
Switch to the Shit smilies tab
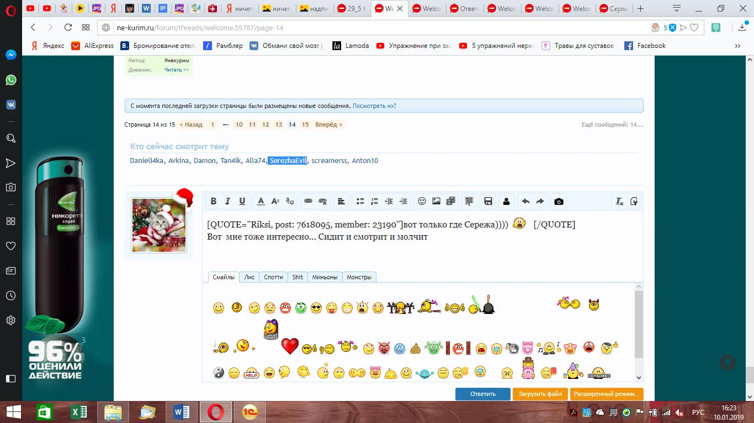click(298, 277)
